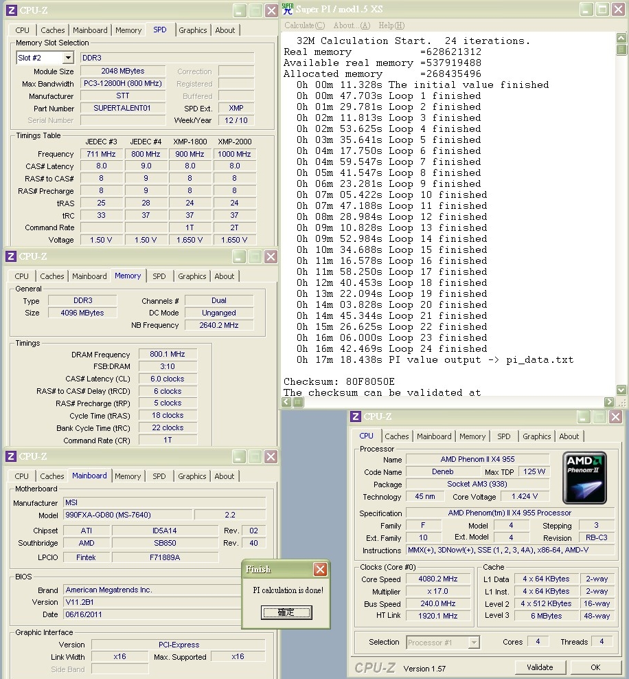The width and height of the screenshot is (629, 679).
Task: Minimize the CPU-Z Memory window
Action: point(239,257)
